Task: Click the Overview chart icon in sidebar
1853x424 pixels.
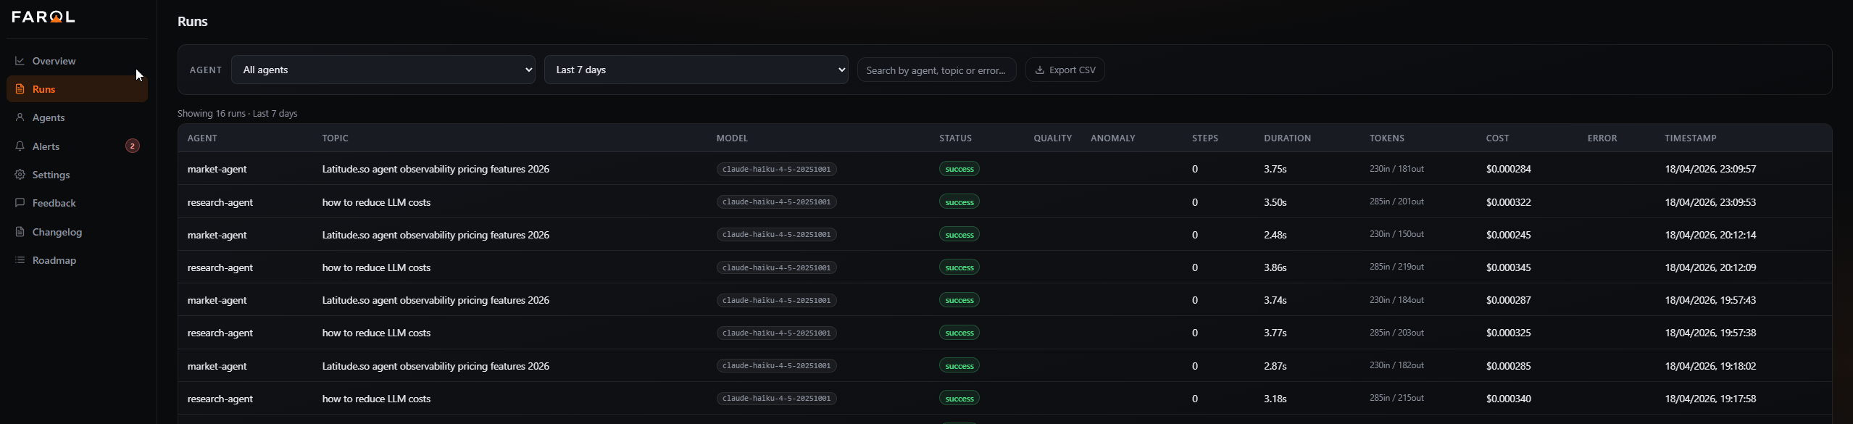Action: point(20,61)
